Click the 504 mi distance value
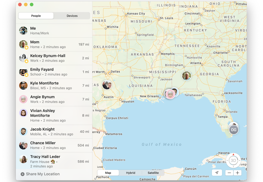 (x=83, y=145)
